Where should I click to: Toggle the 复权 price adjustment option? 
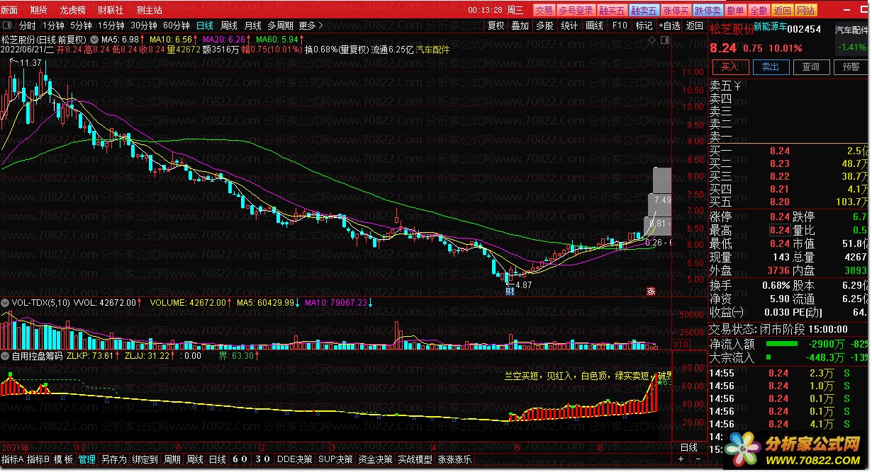tap(496, 25)
